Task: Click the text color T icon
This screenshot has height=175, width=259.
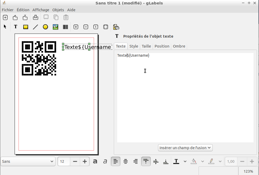Action: pos(176,161)
